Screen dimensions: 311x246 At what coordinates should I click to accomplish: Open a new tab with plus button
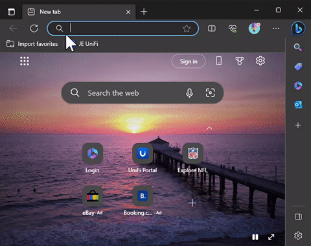click(x=144, y=12)
